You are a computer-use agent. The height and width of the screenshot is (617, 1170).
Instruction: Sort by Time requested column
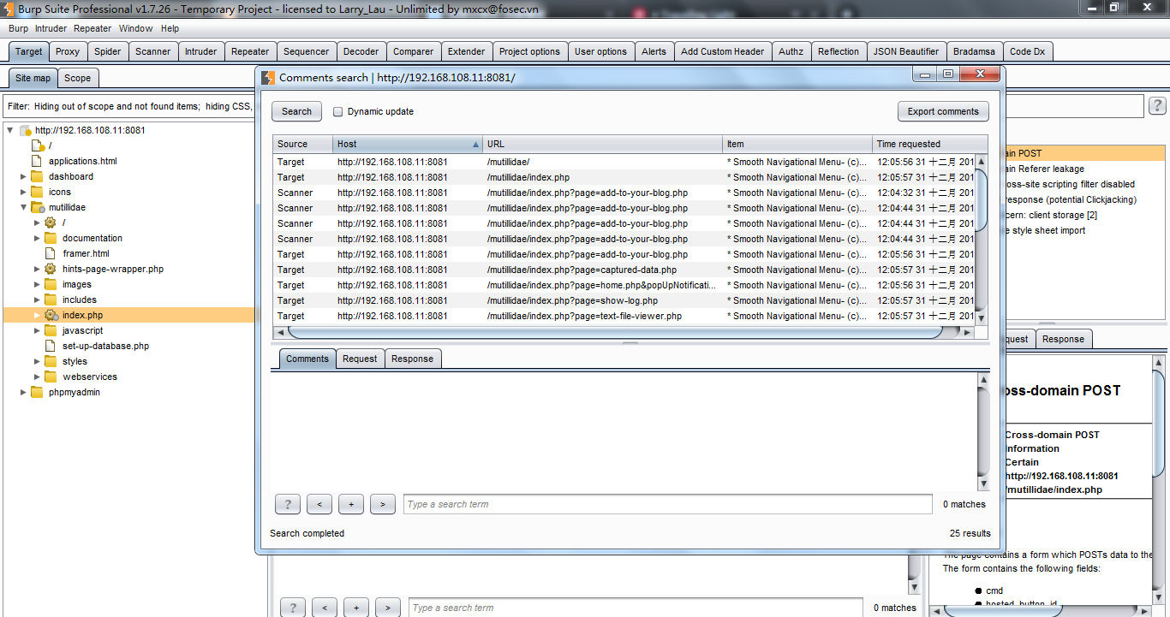929,144
